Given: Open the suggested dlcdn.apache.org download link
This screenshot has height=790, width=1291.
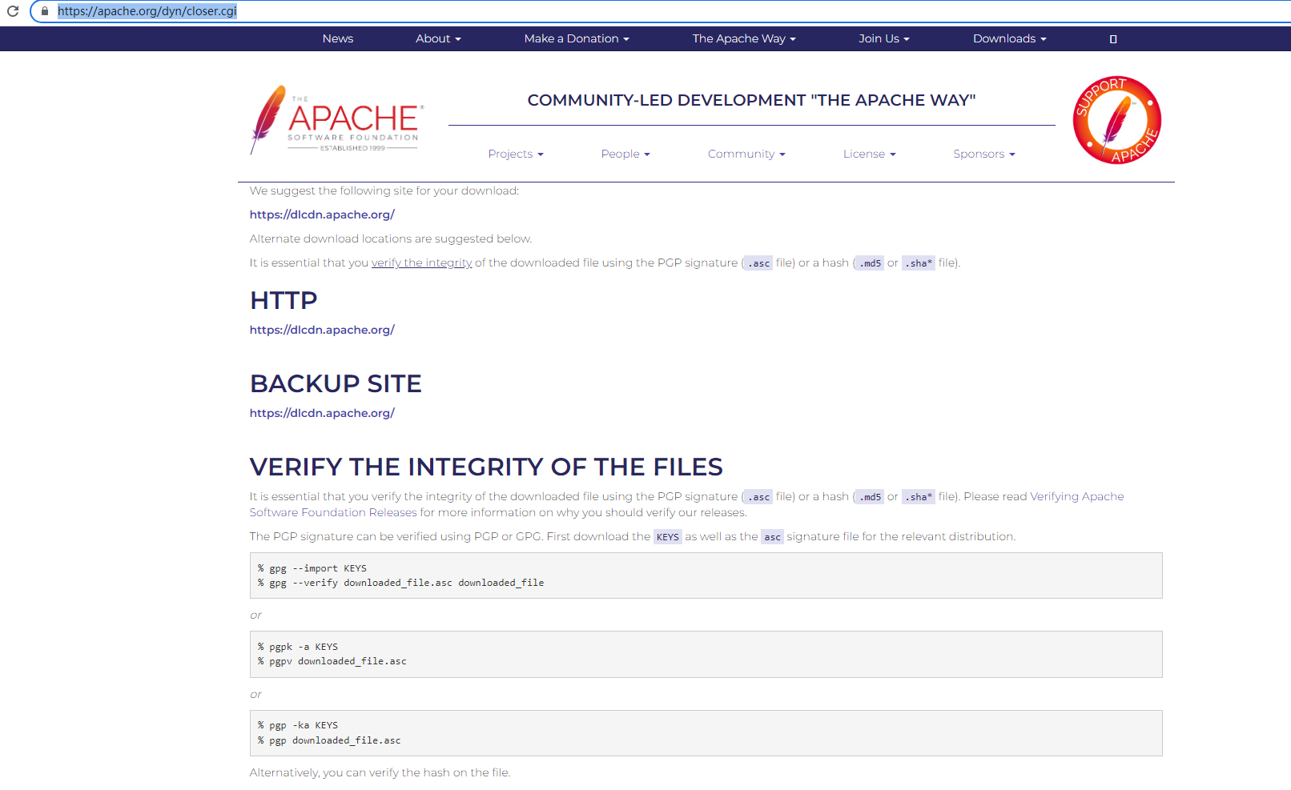Looking at the screenshot, I should pos(322,215).
